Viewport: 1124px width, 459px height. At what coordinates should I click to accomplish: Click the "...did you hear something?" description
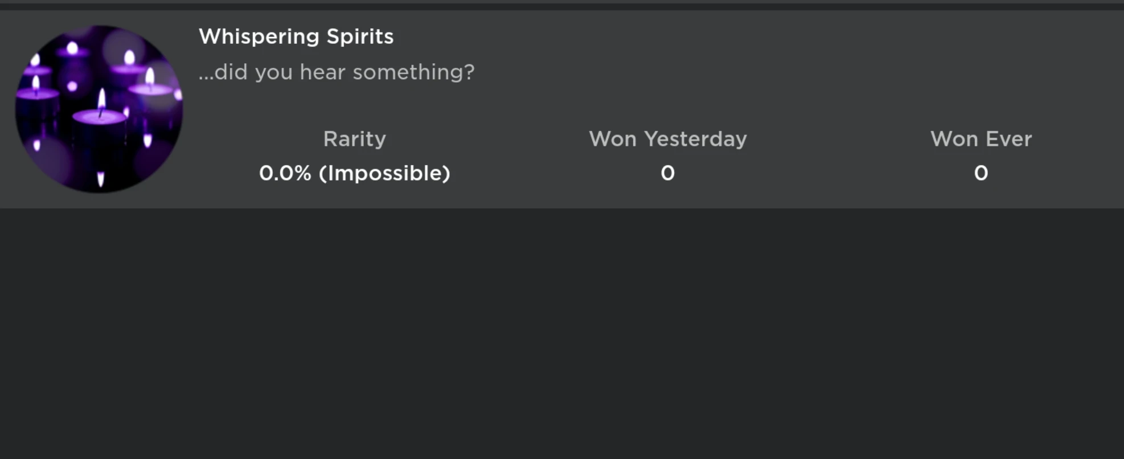click(336, 72)
